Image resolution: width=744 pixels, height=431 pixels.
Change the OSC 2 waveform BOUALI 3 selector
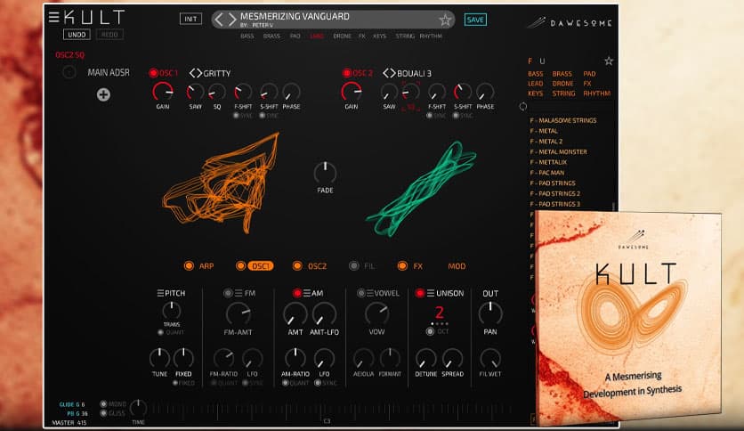click(x=407, y=73)
